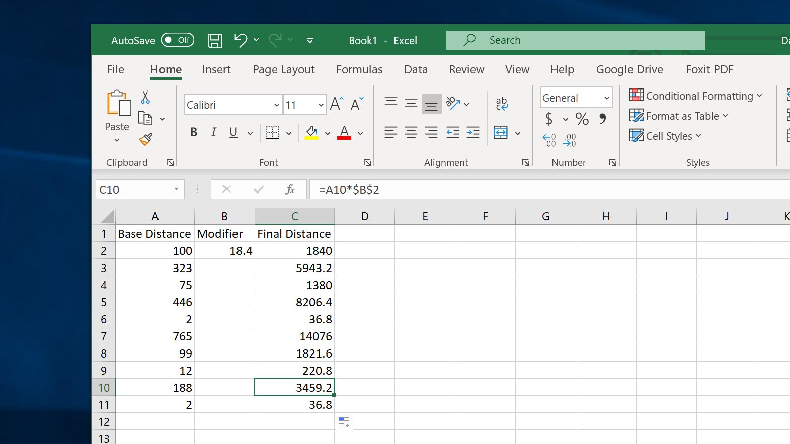The width and height of the screenshot is (790, 444).
Task: Toggle Bold formatting
Action: pos(194,132)
